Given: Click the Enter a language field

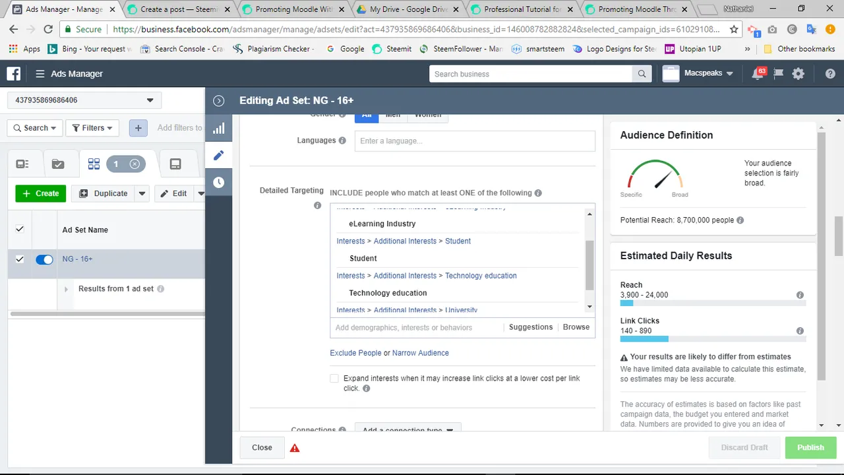Looking at the screenshot, I should [x=475, y=141].
